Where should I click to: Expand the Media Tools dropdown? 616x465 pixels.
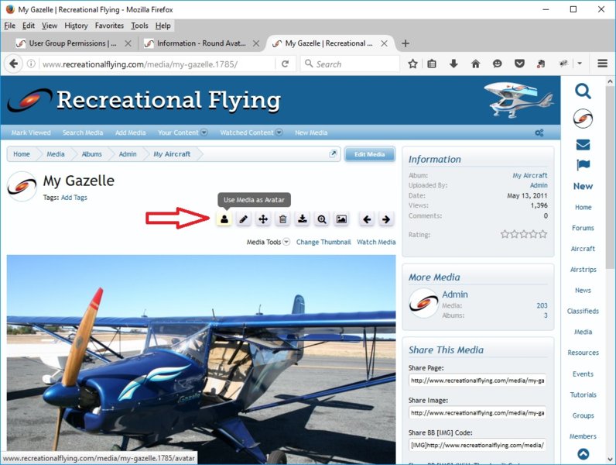(x=268, y=242)
